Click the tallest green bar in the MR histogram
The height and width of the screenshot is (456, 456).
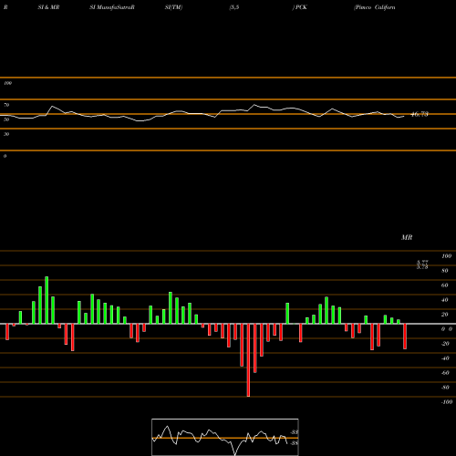(47, 300)
